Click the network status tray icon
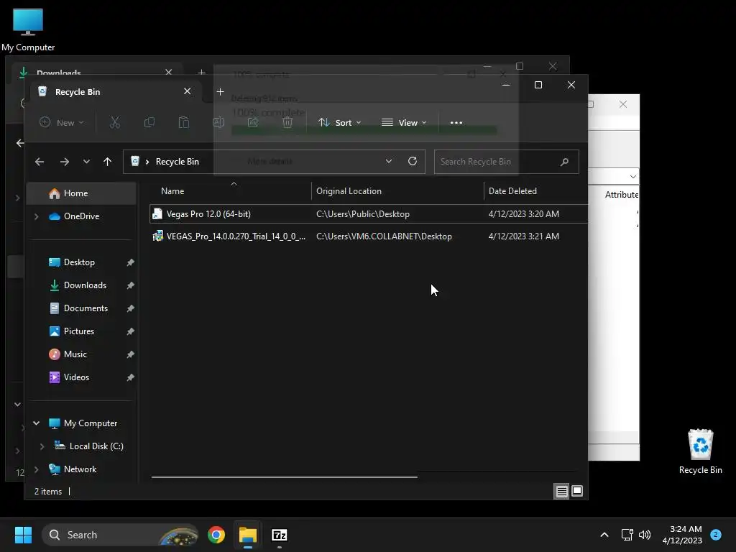 coord(627,535)
